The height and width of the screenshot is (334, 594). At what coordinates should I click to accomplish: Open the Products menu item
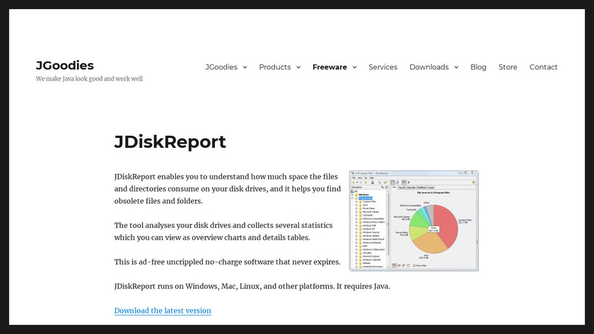click(274, 67)
